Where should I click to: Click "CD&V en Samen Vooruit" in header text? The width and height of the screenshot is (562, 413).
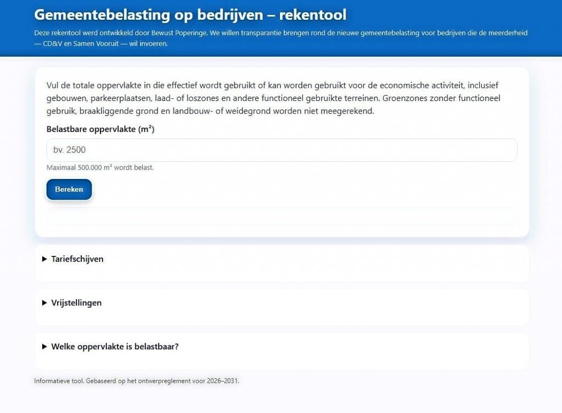coord(81,43)
